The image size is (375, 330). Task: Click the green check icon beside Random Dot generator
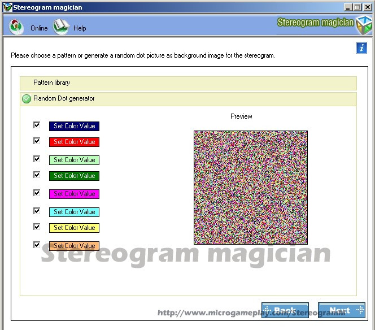point(27,99)
